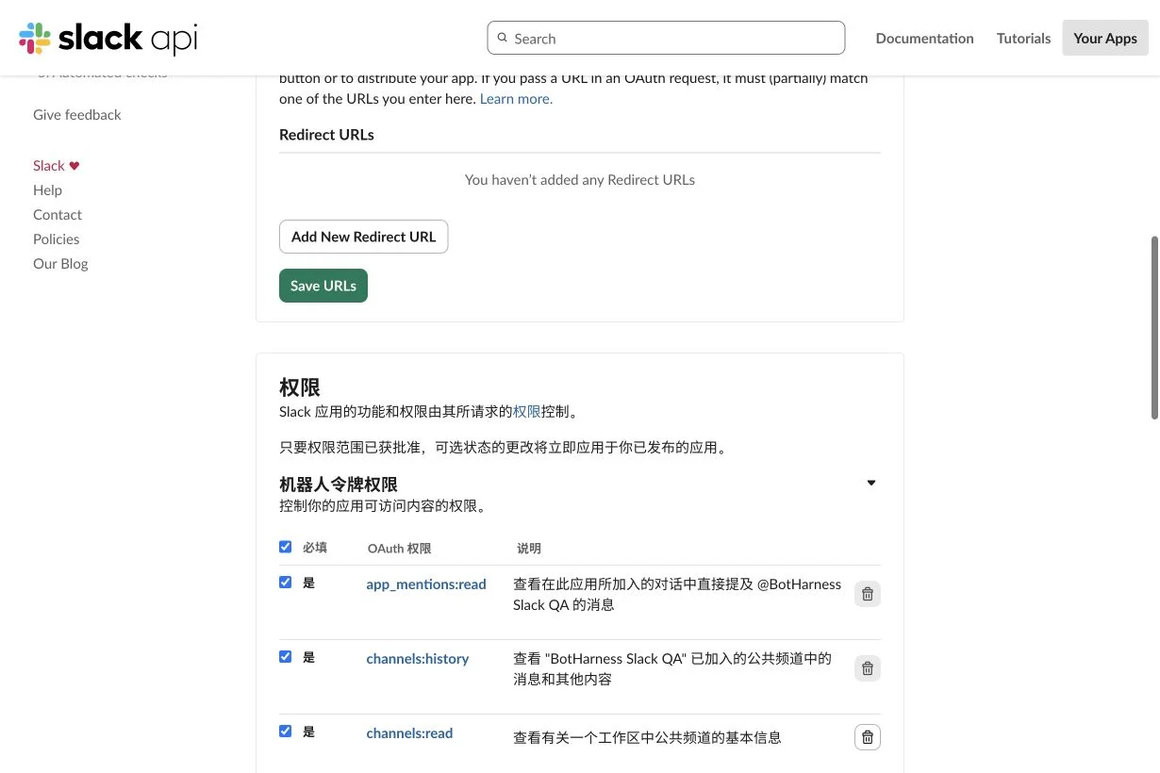Screen dimensions: 1160x773
Task: Uncheck the channels:history checkbox
Action: (286, 657)
